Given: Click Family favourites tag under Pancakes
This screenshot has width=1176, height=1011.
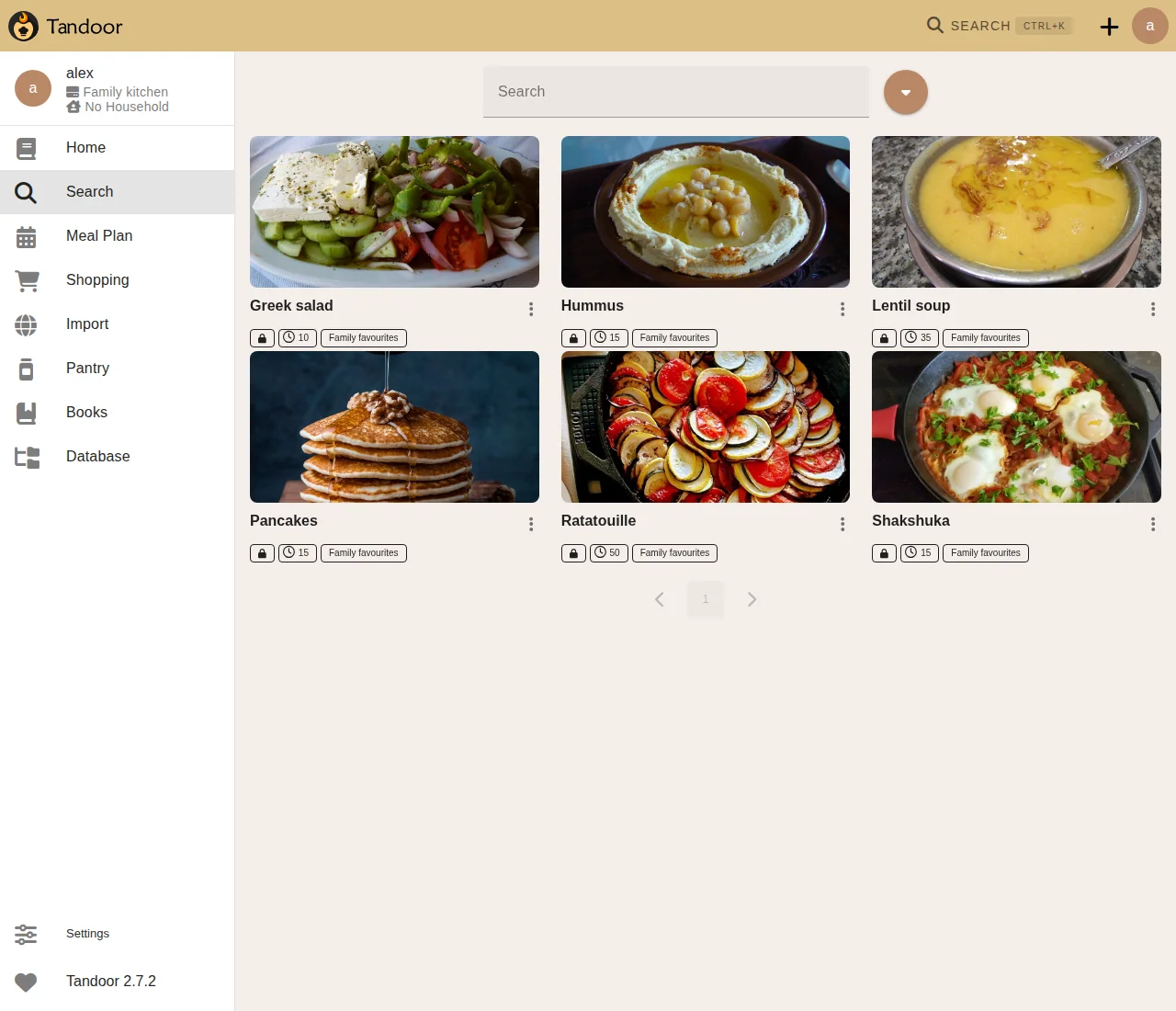Looking at the screenshot, I should point(364,553).
